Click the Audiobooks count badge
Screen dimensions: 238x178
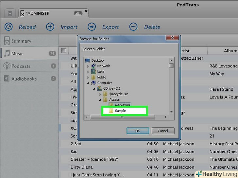pyautogui.click(x=53, y=79)
